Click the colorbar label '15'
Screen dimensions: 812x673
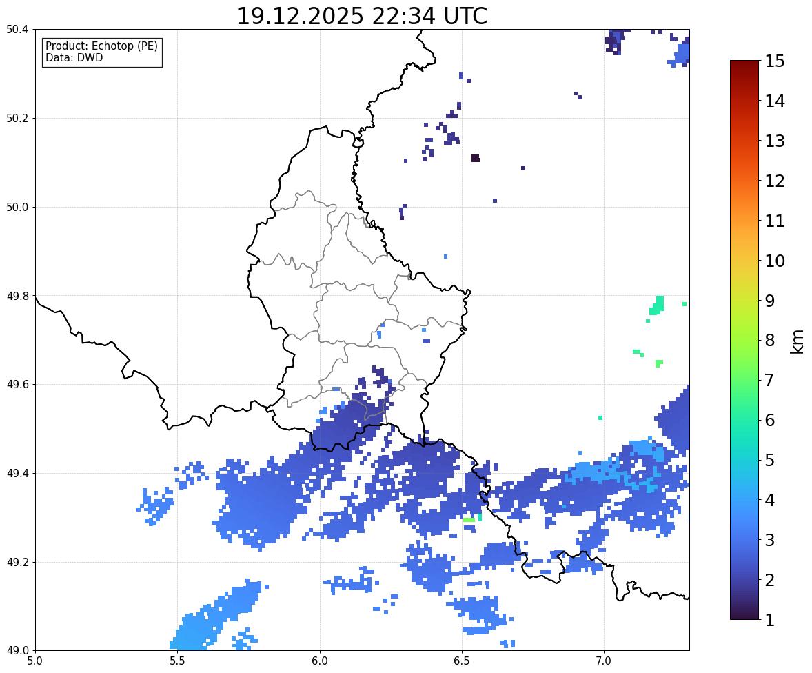point(775,61)
